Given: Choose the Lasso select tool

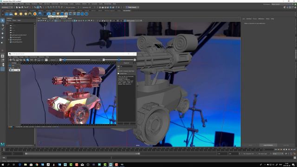Looking at the screenshot, I should 3,25.
